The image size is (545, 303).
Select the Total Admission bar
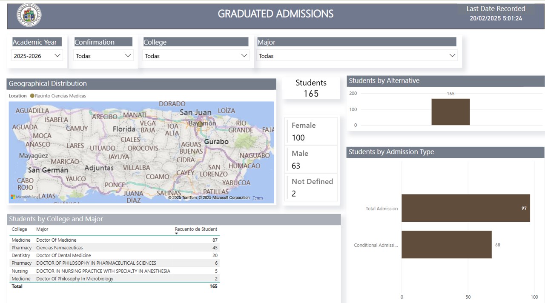[465, 208]
